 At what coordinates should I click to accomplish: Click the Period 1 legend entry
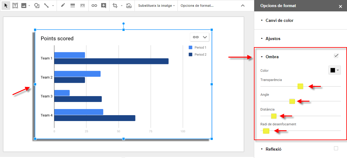click(x=197, y=47)
